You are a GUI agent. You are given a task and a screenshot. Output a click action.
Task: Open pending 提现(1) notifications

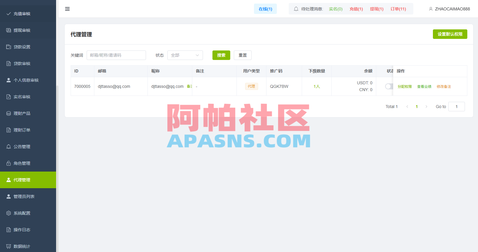click(377, 9)
